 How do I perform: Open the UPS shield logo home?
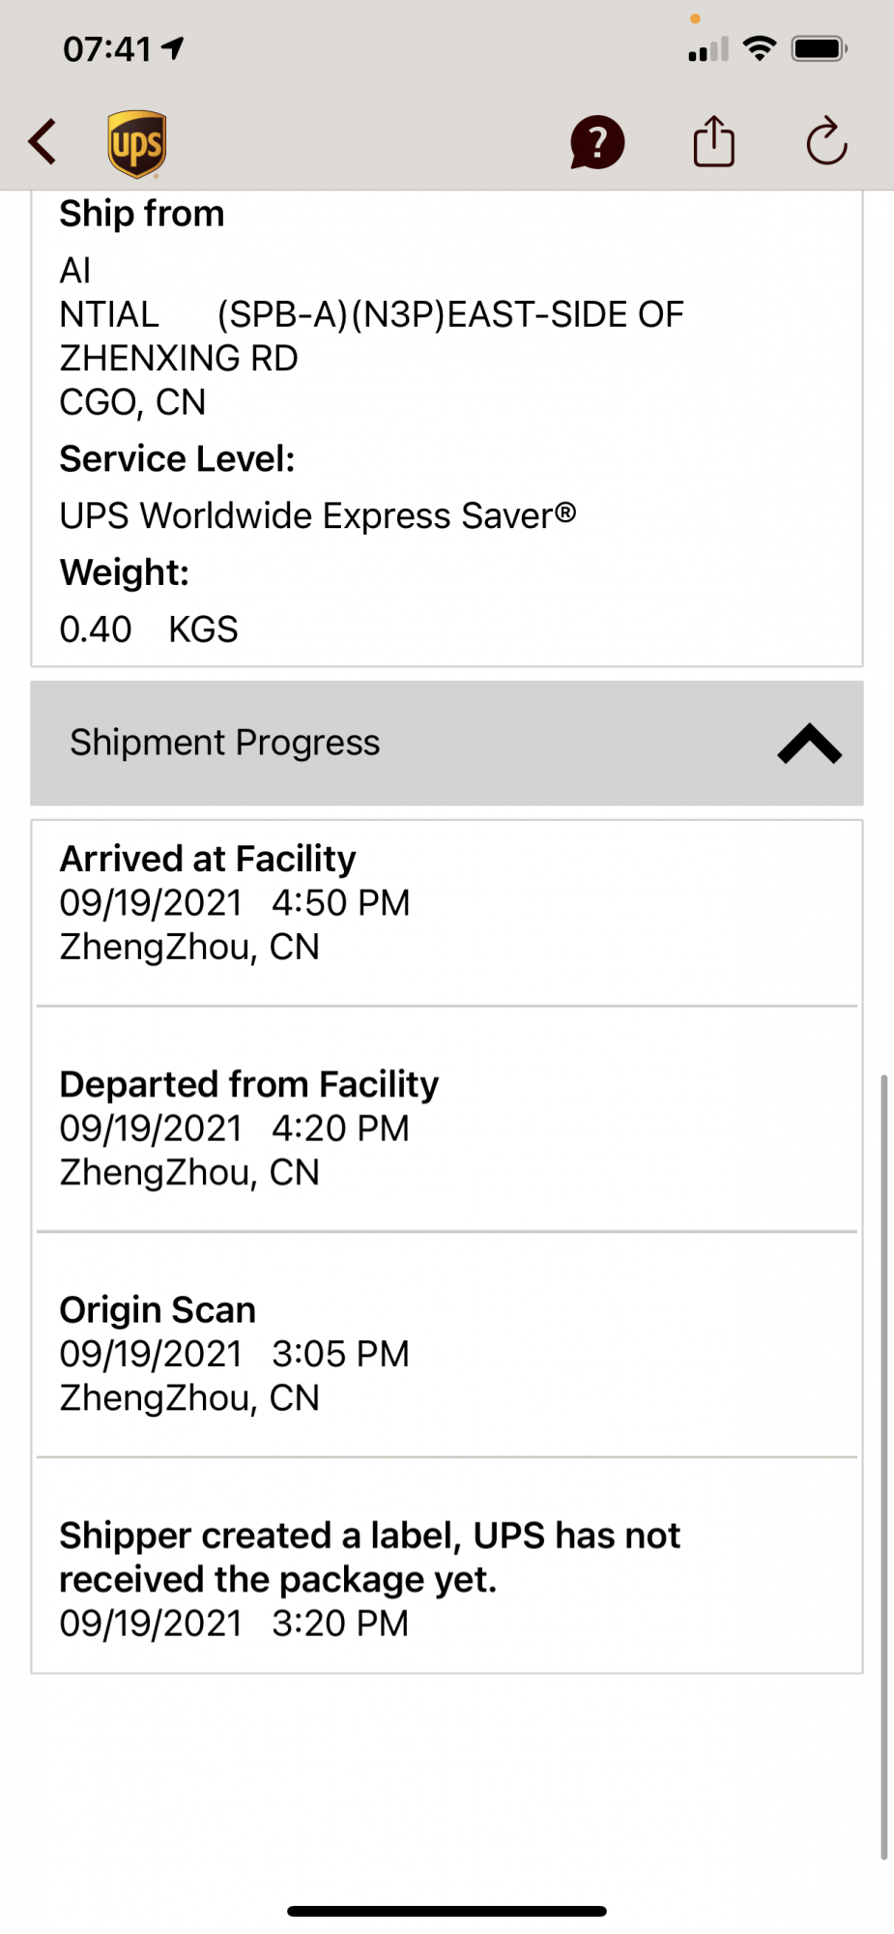(x=136, y=144)
